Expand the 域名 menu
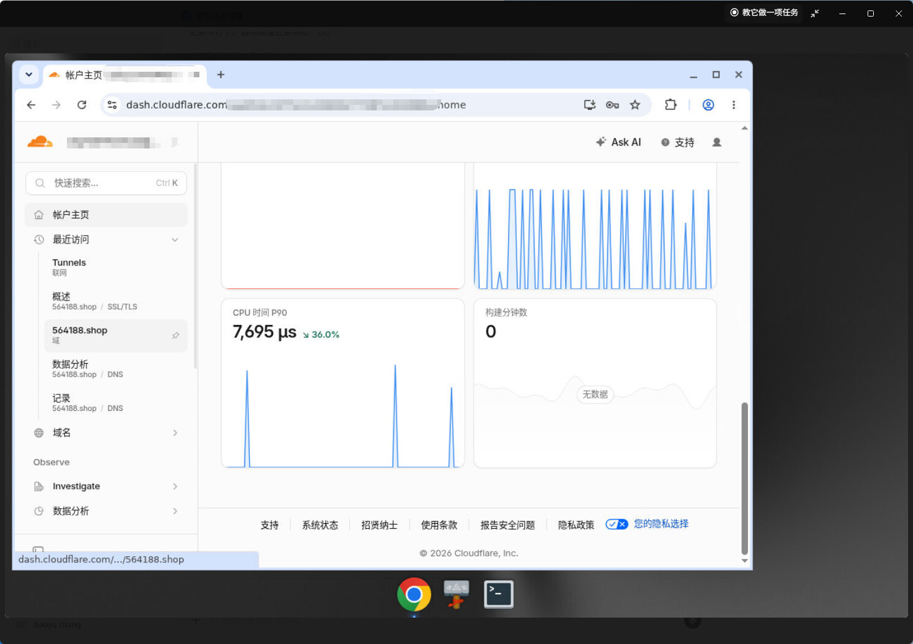The width and height of the screenshot is (913, 644). pos(106,433)
